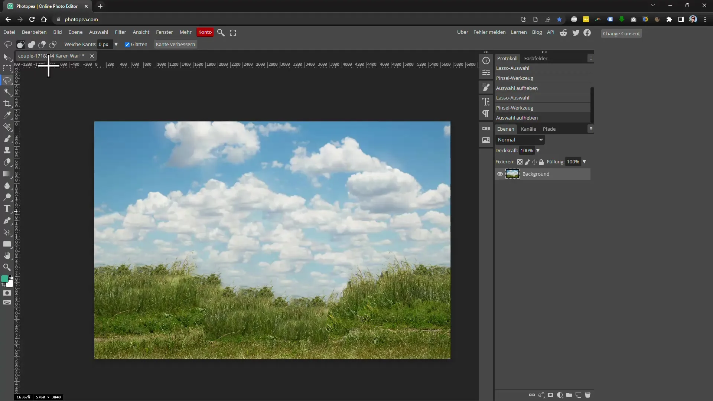Select the Crop tool

[7, 104]
